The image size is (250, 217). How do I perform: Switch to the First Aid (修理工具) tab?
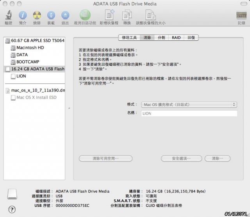pyautogui.click(x=129, y=38)
